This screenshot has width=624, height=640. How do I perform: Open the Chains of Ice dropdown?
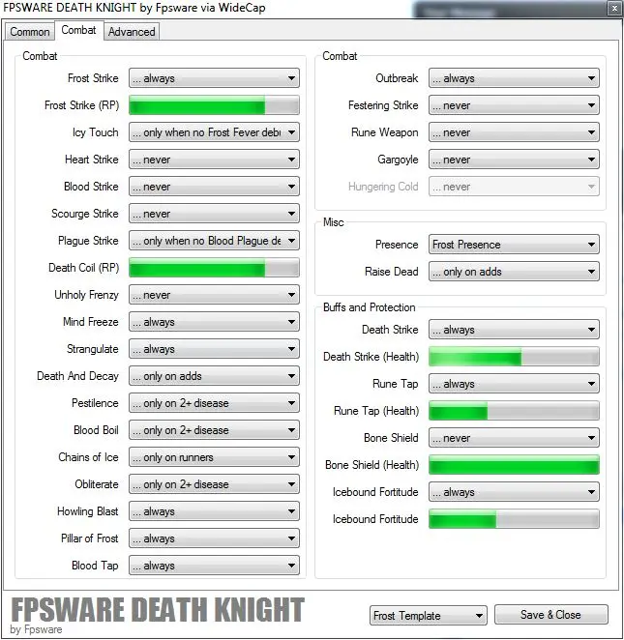214,457
